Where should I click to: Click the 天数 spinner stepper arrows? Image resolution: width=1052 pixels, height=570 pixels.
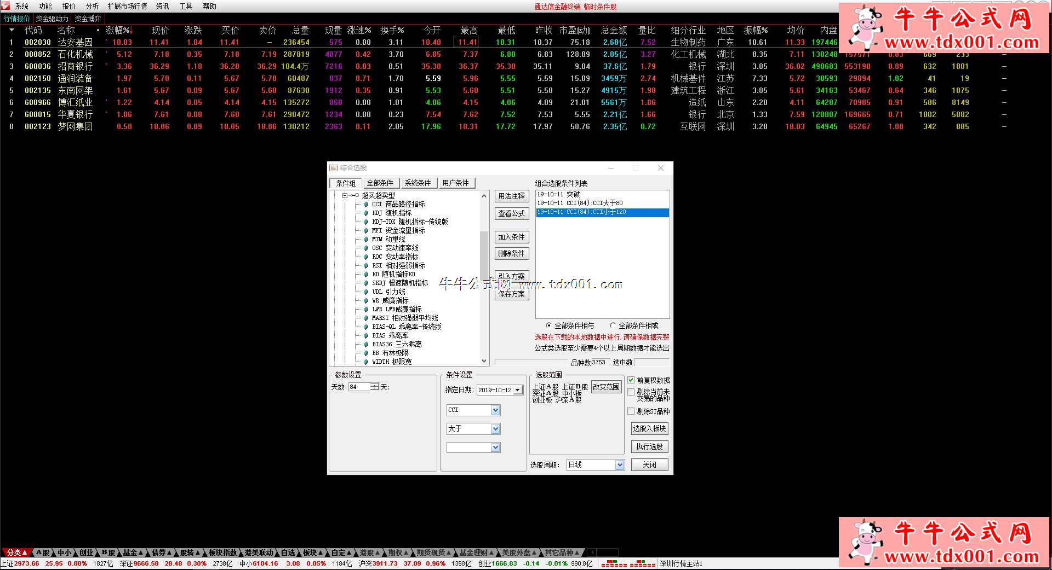375,387
